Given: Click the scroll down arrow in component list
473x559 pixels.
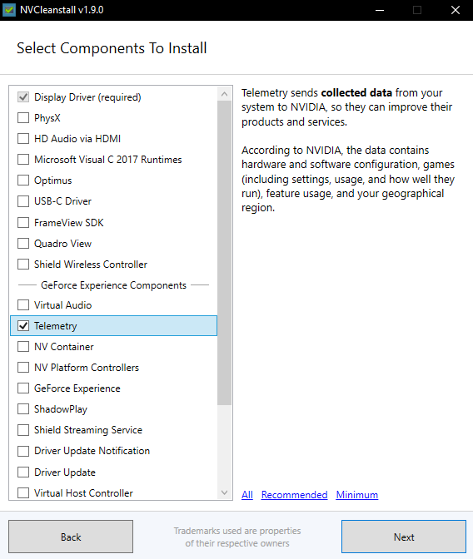Looking at the screenshot, I should point(224,492).
